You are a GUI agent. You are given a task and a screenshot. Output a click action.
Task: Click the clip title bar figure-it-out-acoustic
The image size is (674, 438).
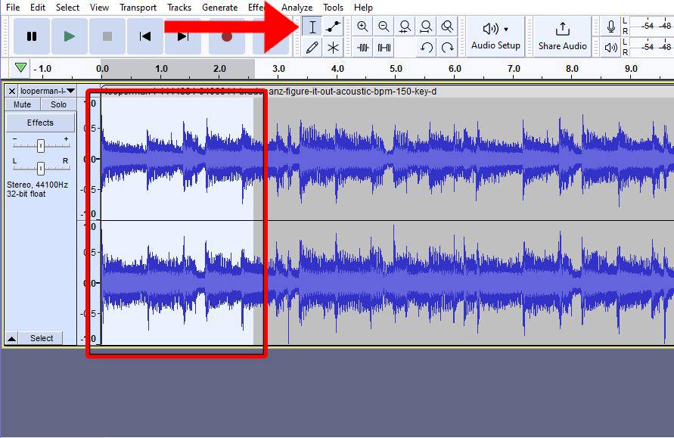tap(387, 91)
